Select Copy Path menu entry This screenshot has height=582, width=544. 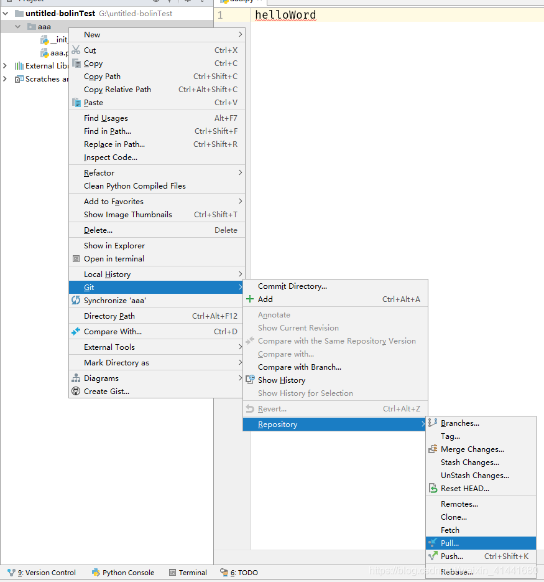coord(157,77)
